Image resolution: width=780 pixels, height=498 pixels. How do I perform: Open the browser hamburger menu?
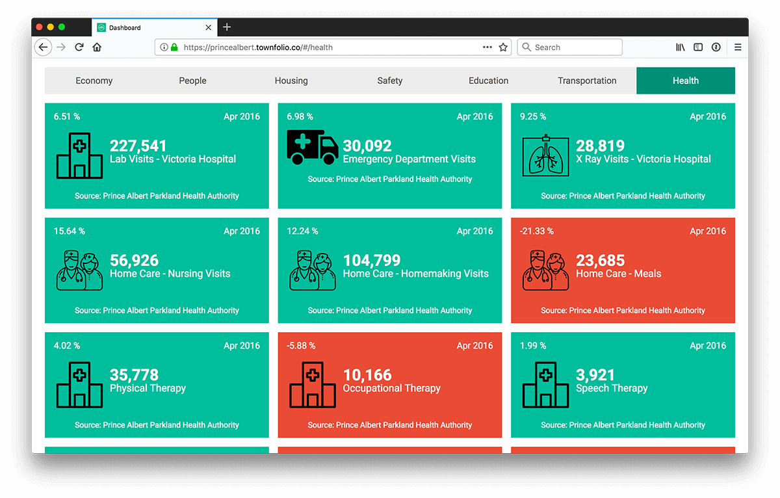pyautogui.click(x=738, y=47)
